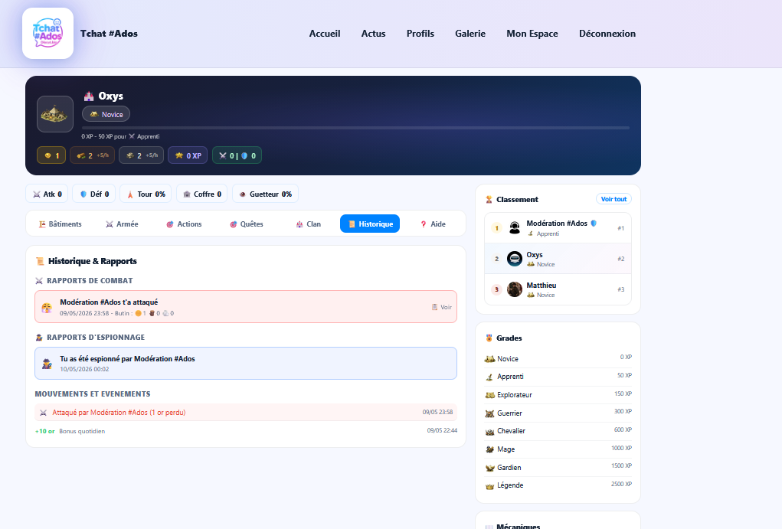782x529 pixels.
Task: Click the 0 XP star badge
Action: 188,155
